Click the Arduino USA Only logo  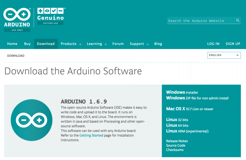[x=17, y=20]
